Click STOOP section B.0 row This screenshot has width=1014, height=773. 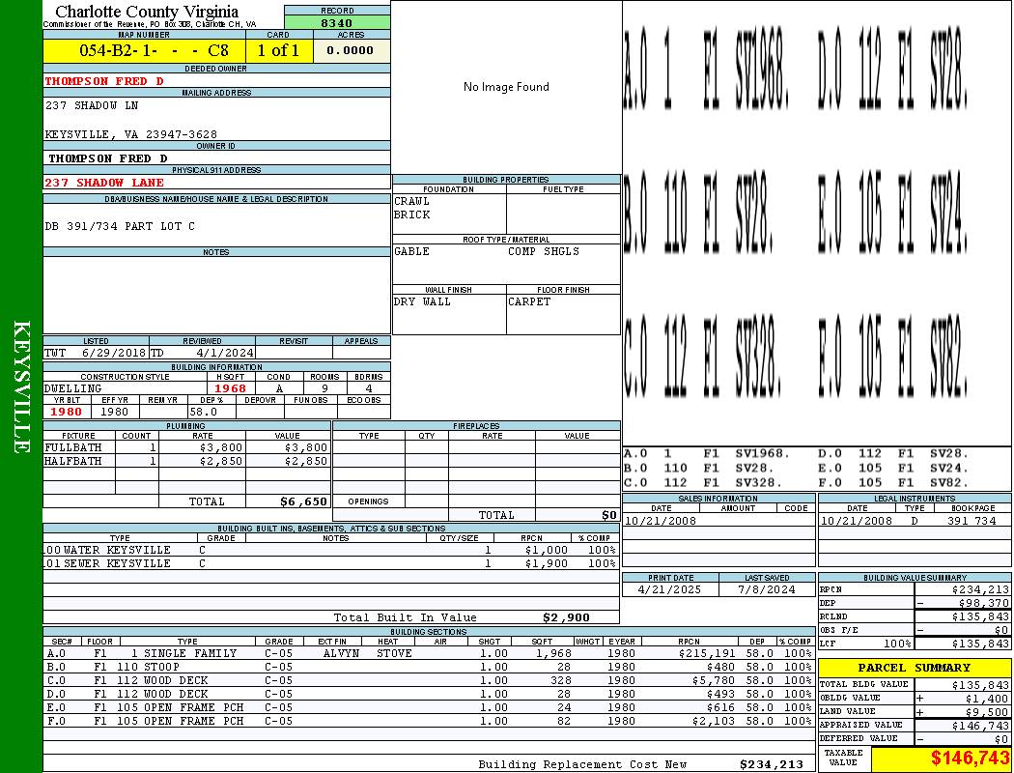click(429, 667)
